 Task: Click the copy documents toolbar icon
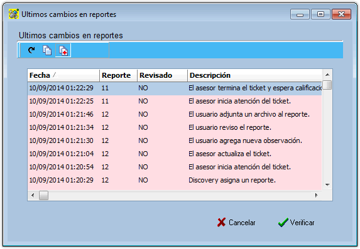click(x=47, y=50)
